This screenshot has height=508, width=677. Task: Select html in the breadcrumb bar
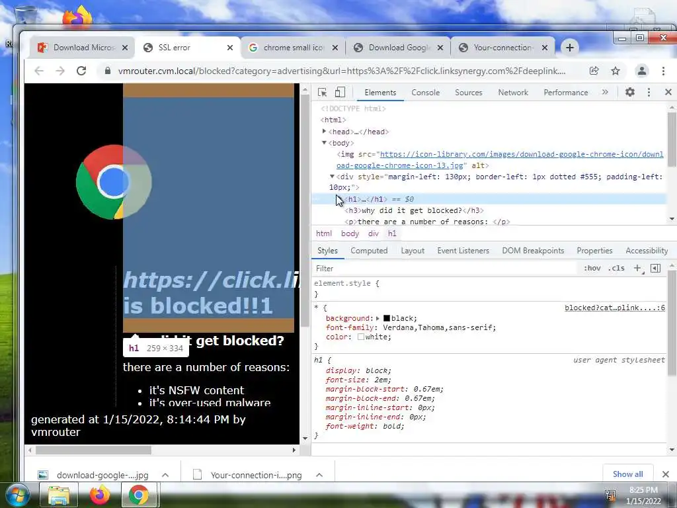coord(324,233)
